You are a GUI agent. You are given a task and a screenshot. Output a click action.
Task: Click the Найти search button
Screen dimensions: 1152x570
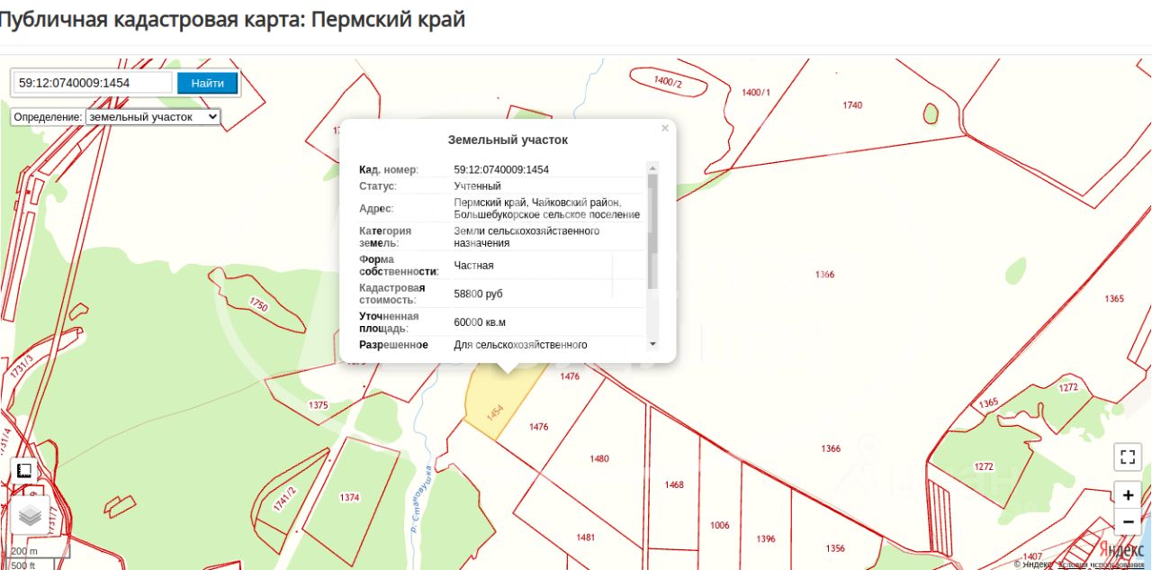click(207, 83)
